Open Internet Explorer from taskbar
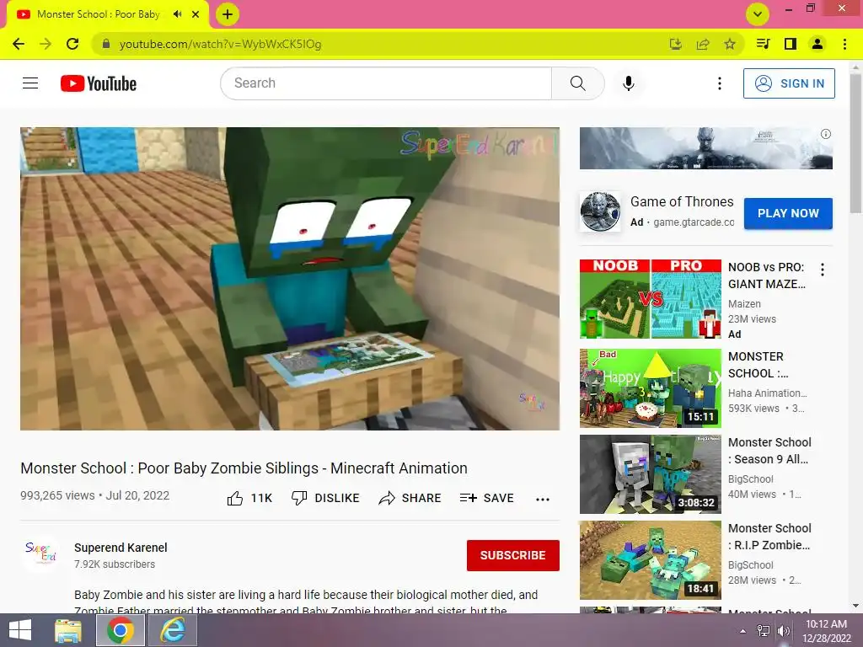Viewport: 863px width, 647px height. pos(173,630)
